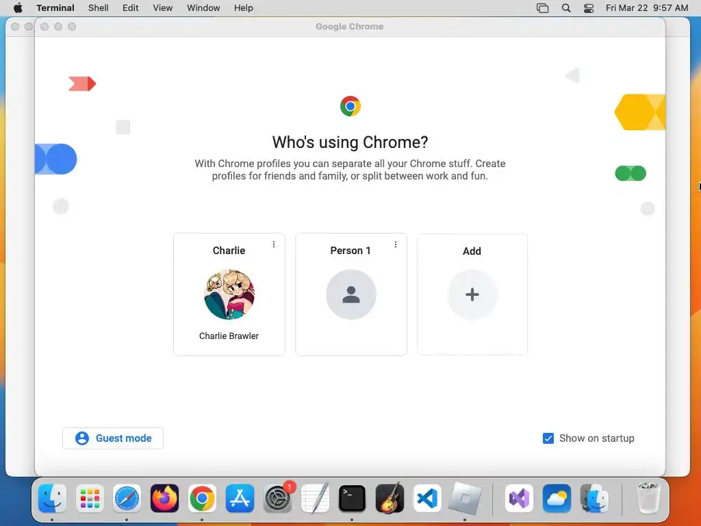Open Finder from the dock
The height and width of the screenshot is (526, 701).
click(52, 499)
